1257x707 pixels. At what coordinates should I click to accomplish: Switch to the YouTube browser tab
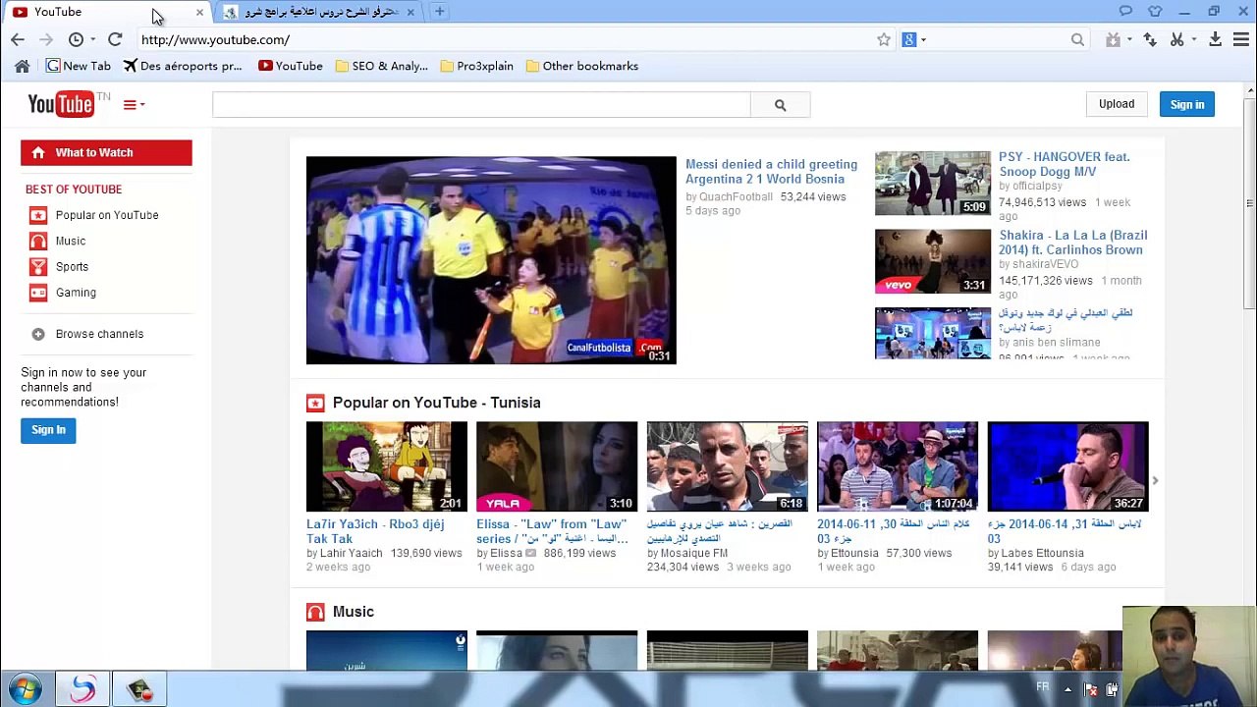104,12
